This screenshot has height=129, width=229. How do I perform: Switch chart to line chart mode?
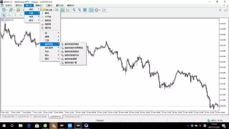(68, 10)
